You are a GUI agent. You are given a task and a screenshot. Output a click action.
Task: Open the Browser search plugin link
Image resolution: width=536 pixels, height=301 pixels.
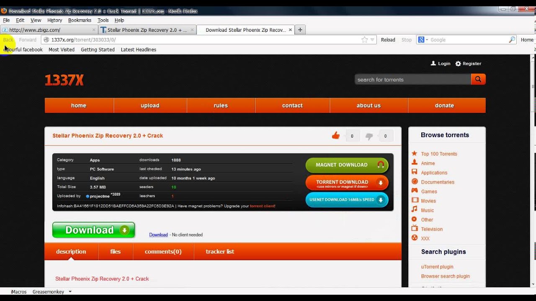coord(446,276)
